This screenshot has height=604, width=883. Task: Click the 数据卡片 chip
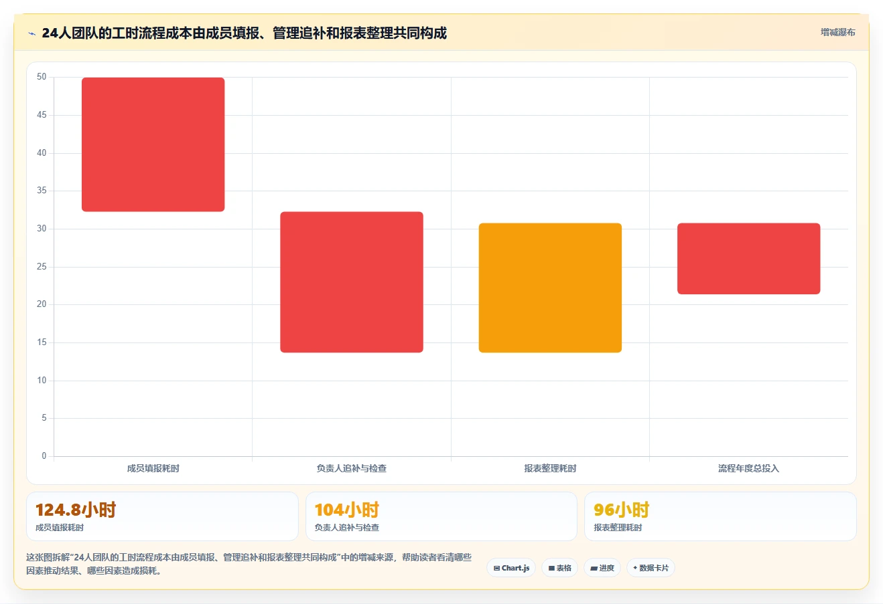(651, 568)
